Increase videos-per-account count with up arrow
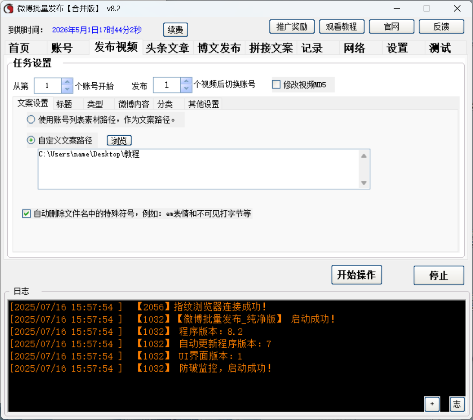473x420 pixels. [186, 81]
